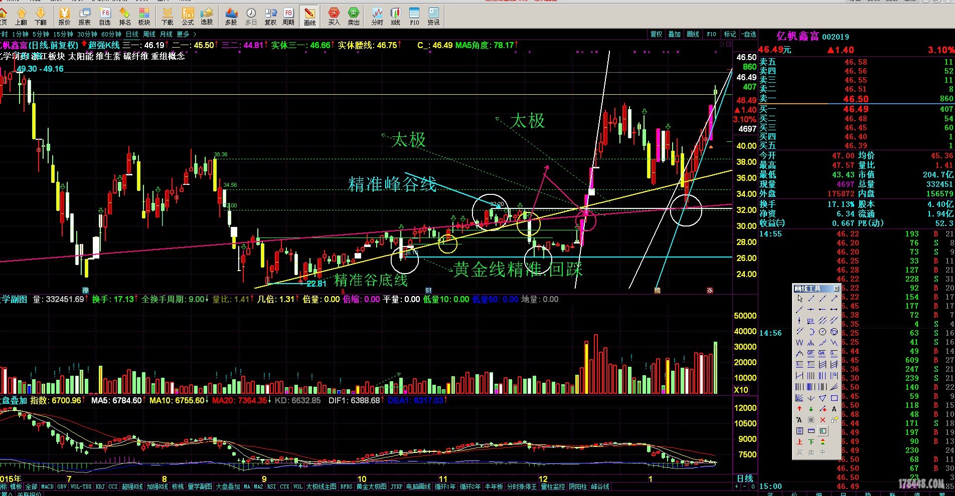This screenshot has width=955, height=496.
Task: Select the circle tool in 画线工具
Action: (x=822, y=331)
